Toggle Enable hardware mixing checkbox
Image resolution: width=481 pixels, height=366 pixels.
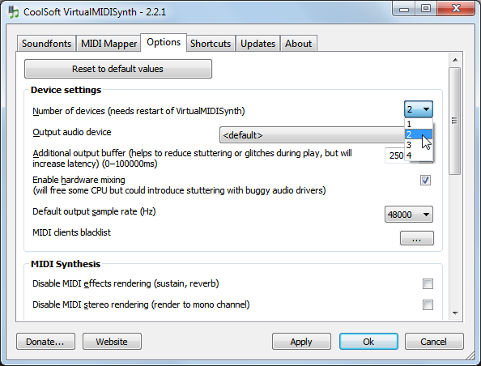[425, 180]
